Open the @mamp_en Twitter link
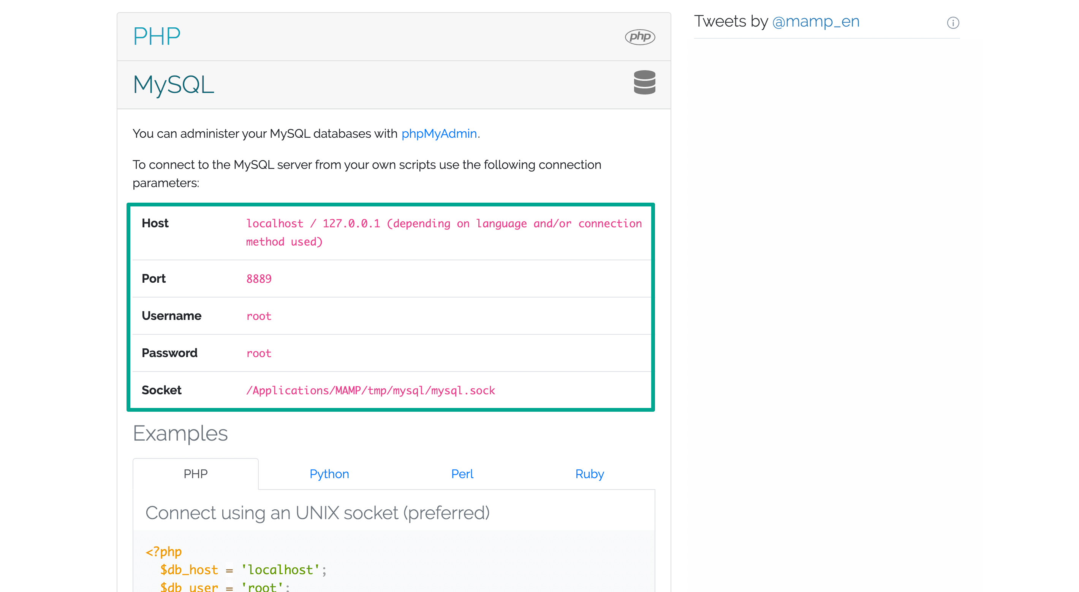The height and width of the screenshot is (592, 1079). click(x=816, y=21)
